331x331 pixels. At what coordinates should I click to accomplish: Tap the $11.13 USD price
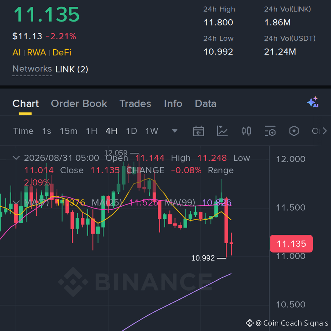[27, 36]
